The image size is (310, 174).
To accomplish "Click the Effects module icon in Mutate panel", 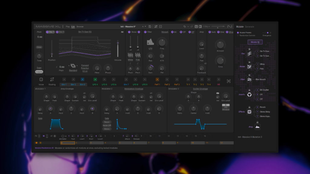I will tap(249, 112).
